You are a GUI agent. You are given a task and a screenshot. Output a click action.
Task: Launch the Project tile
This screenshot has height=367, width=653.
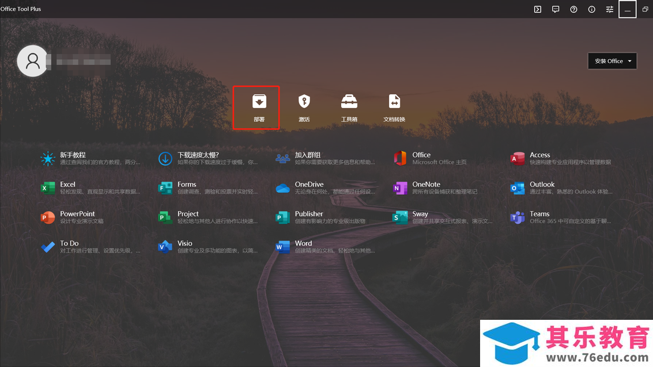tap(208, 217)
